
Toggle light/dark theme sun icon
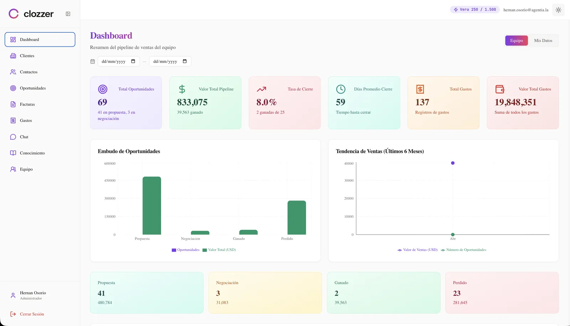[558, 10]
